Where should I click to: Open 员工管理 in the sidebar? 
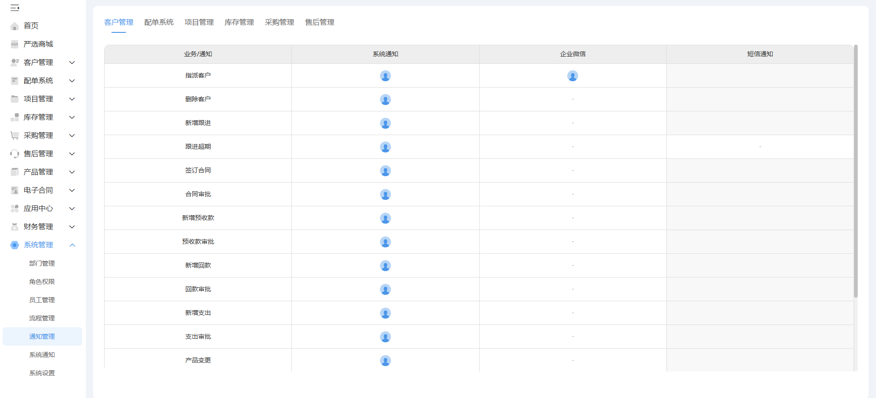click(x=42, y=300)
